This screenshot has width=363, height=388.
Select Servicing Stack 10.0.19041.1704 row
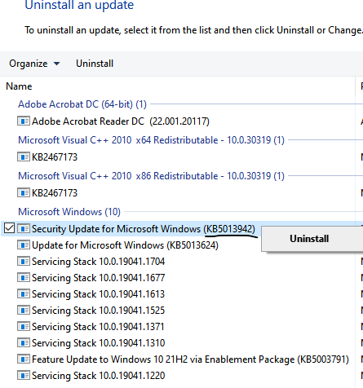pyautogui.click(x=98, y=262)
